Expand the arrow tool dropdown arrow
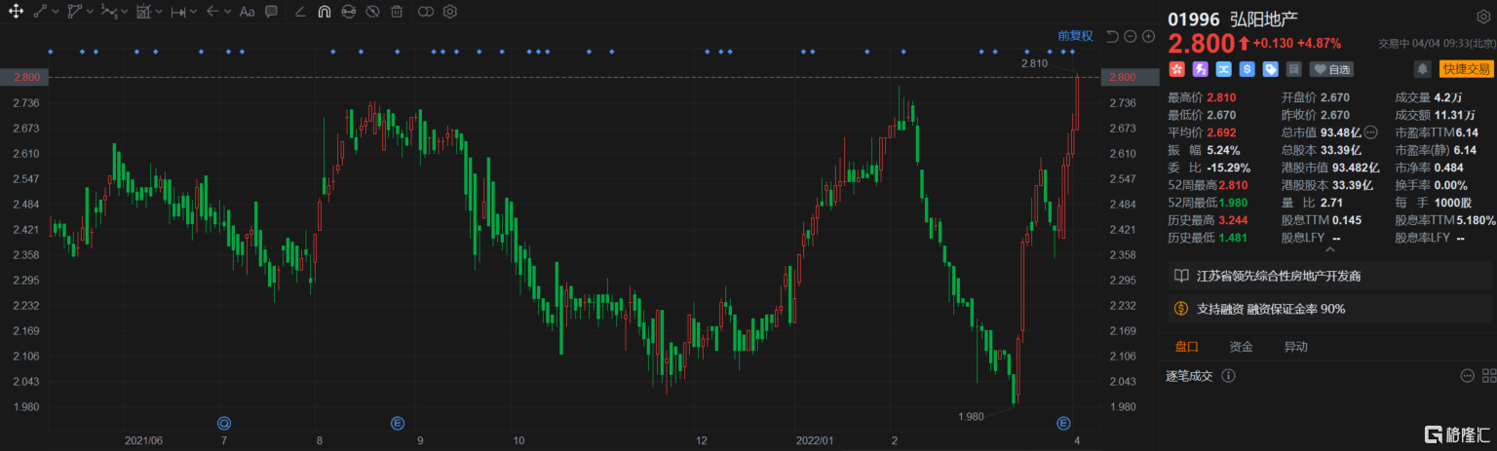The height and width of the screenshot is (451, 1497). pos(227,13)
